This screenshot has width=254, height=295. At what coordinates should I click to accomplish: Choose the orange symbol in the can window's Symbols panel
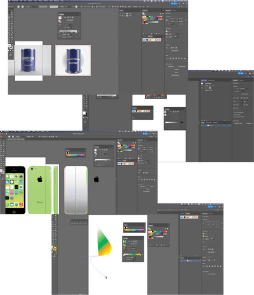click(x=150, y=40)
